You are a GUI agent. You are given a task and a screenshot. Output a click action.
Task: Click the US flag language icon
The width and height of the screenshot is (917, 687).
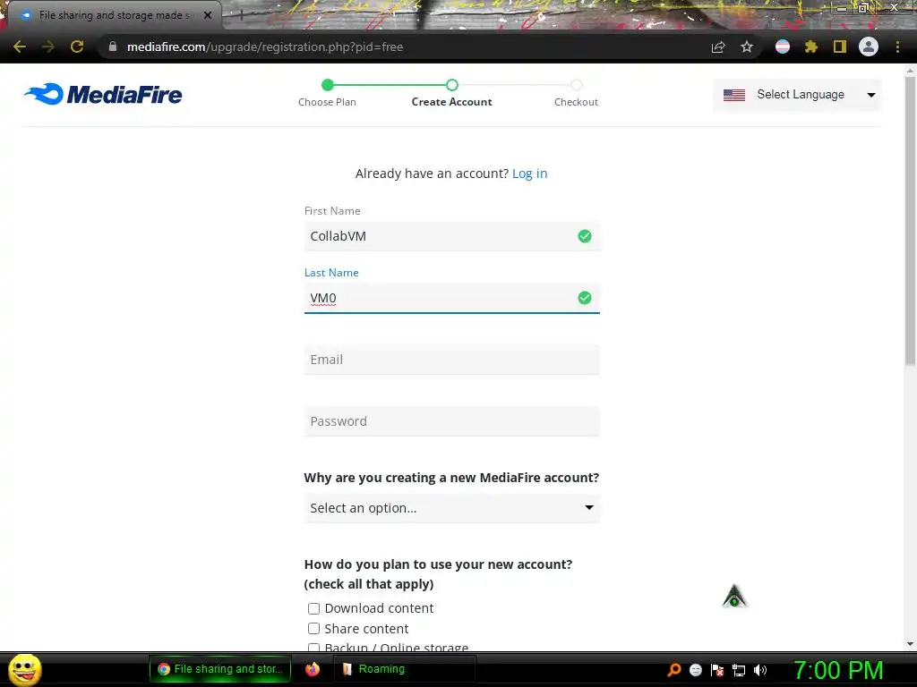point(734,95)
